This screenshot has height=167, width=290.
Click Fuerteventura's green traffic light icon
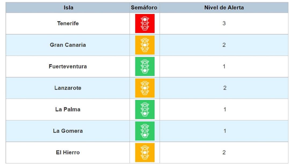[145, 66]
